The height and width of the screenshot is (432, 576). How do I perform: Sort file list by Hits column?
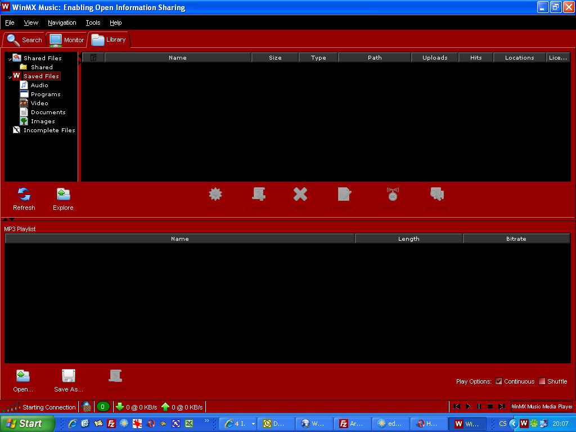pos(476,58)
